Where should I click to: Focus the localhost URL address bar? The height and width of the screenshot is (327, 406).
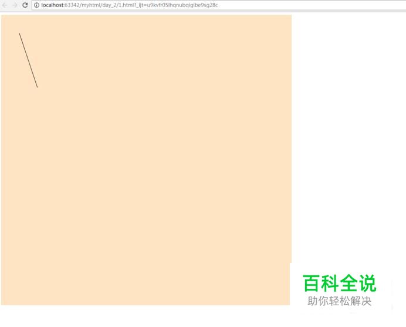pyautogui.click(x=219, y=5)
